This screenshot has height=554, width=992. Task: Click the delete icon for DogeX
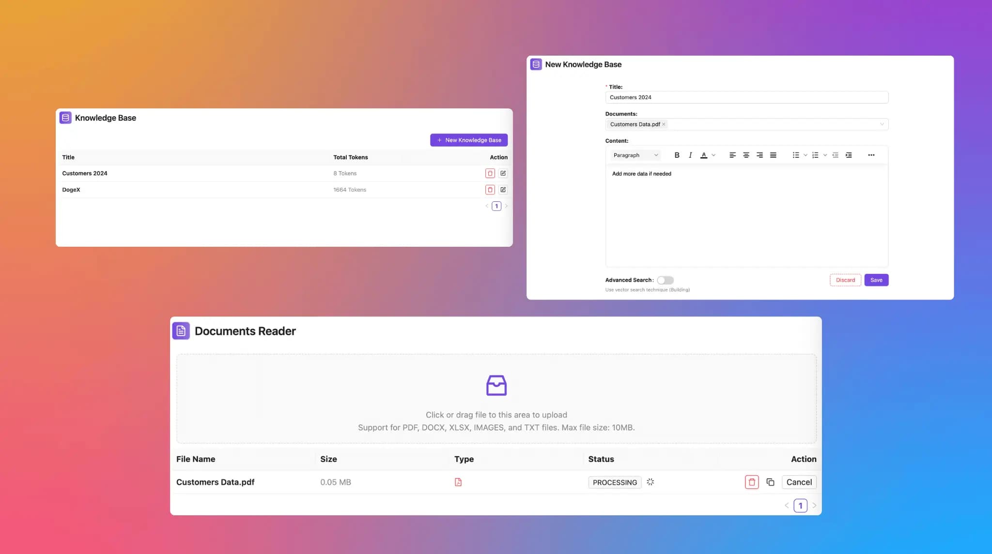(x=490, y=190)
